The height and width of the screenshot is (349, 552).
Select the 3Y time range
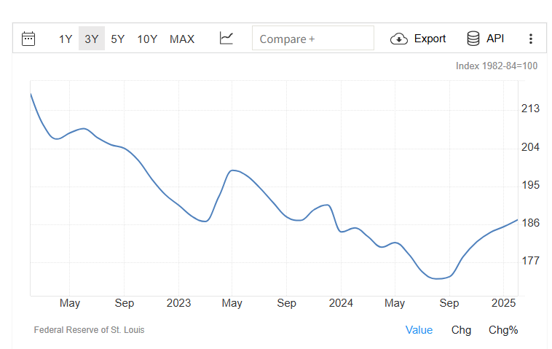click(x=92, y=39)
